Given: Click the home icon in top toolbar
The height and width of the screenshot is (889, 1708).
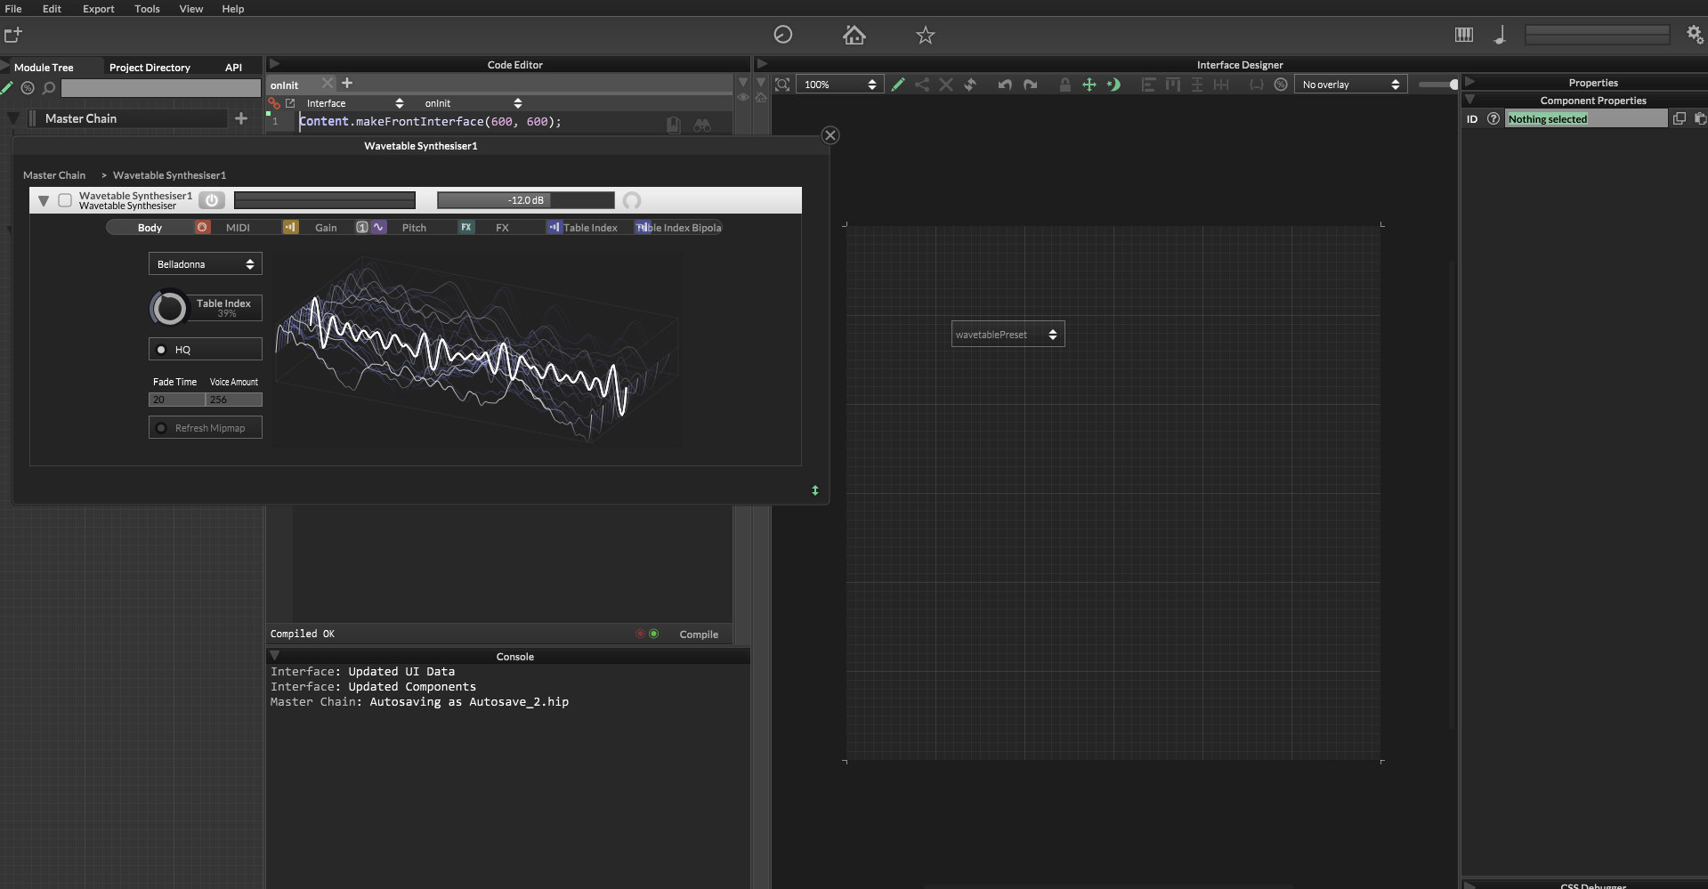Looking at the screenshot, I should [854, 35].
